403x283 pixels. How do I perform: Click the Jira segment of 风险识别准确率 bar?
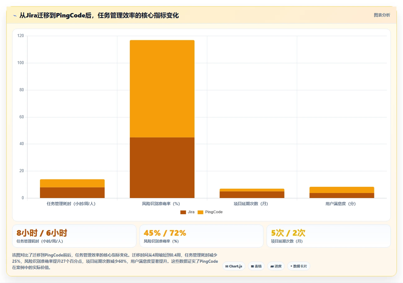pos(162,167)
